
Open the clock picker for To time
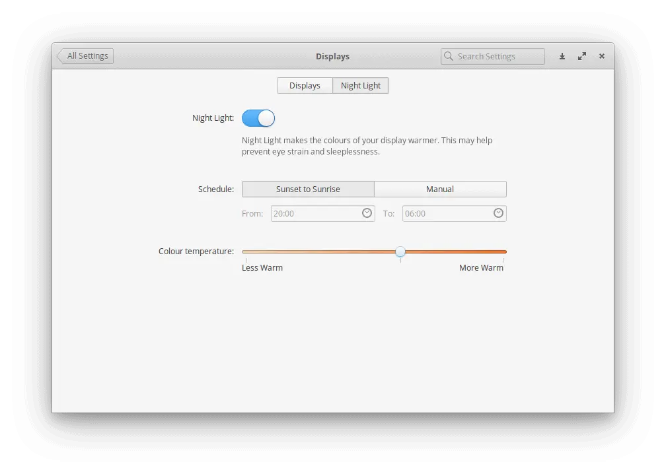[x=498, y=213]
